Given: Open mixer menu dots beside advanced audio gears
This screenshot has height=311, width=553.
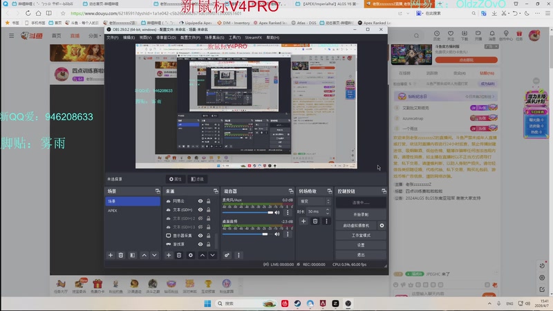Looking at the screenshot, I should click(x=238, y=255).
